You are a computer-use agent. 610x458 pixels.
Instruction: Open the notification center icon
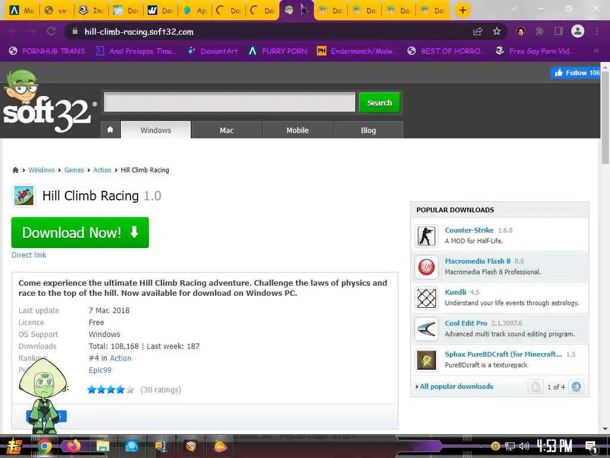click(592, 447)
